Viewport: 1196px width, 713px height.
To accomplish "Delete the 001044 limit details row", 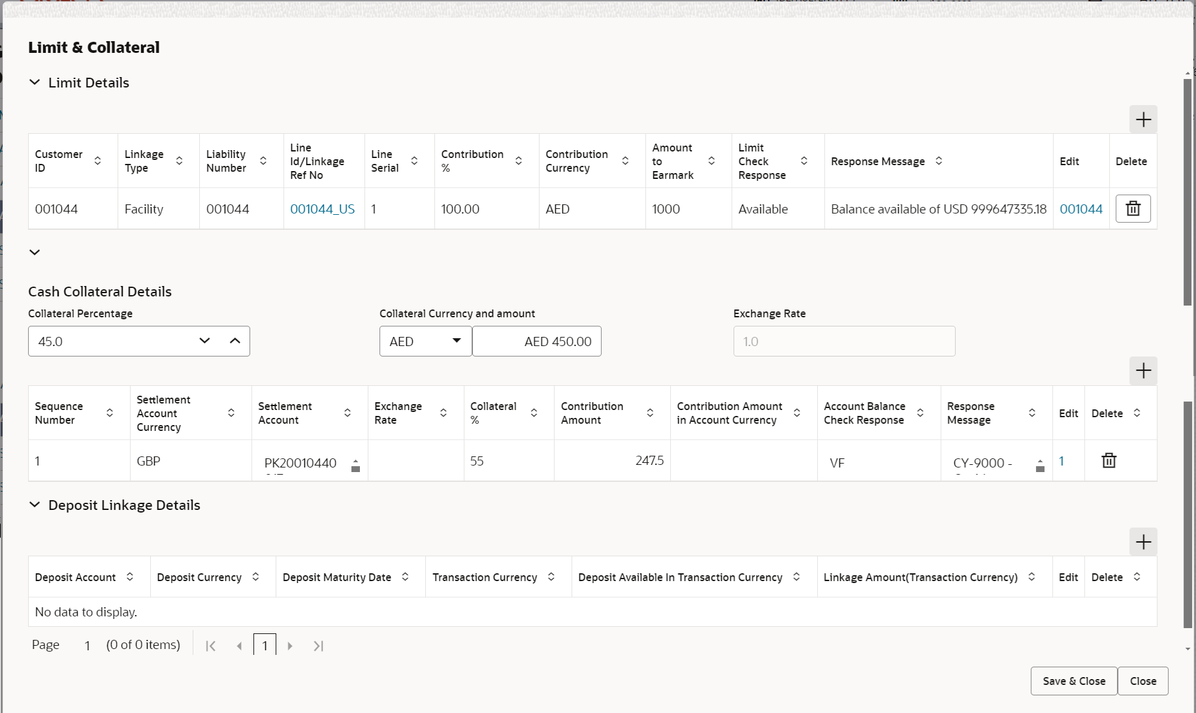I will [x=1133, y=209].
